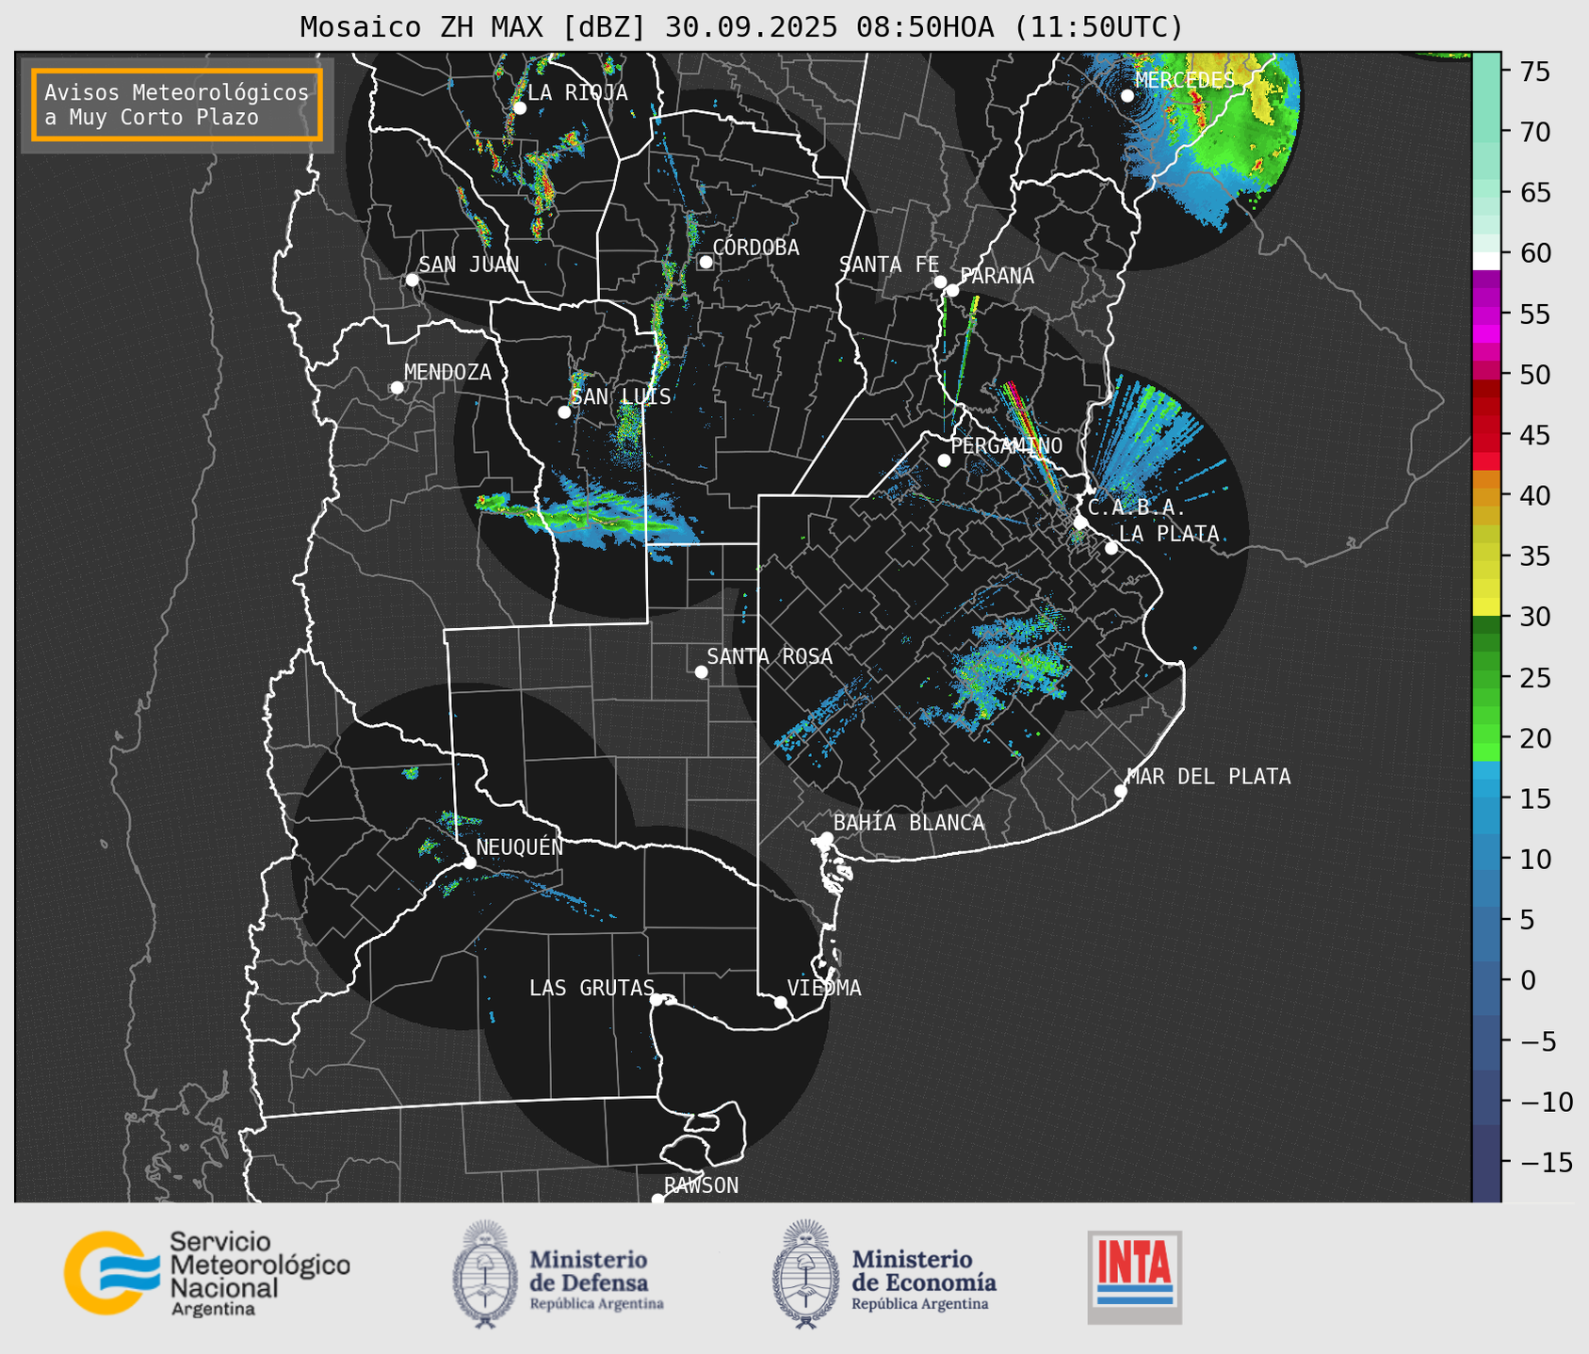Select the San Luis city marker
1589x1354 pixels.
tap(564, 412)
